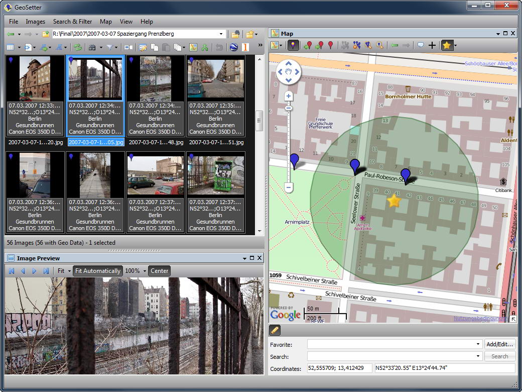Viewport: 522px width, 392px height.
Task: Click the Add/Edit... button
Action: tap(500, 344)
